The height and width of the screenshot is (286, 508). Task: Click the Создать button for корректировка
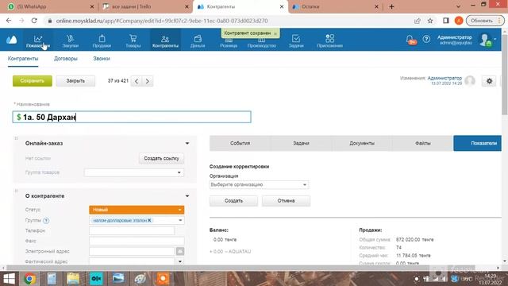point(233,201)
